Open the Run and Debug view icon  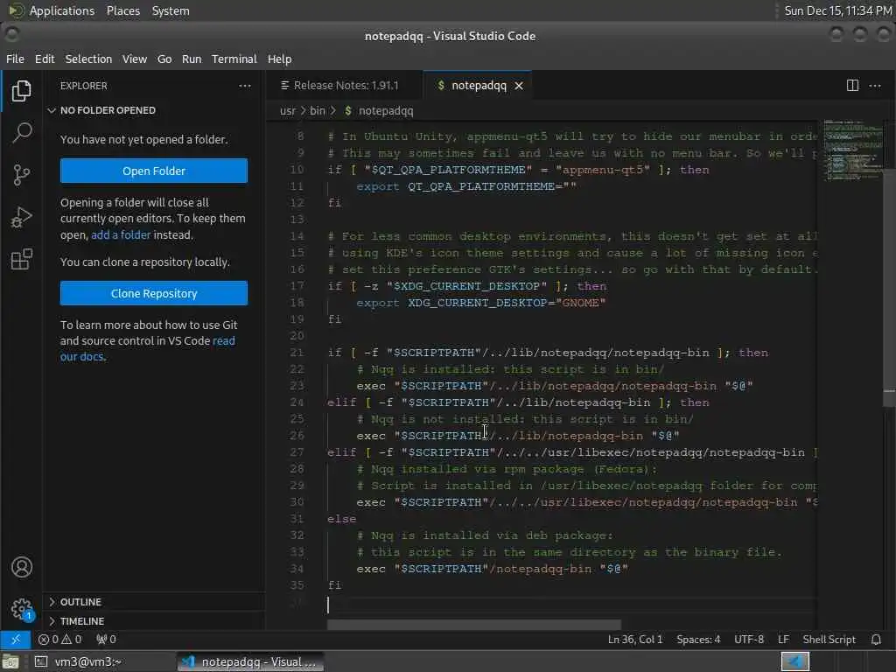[21, 217]
